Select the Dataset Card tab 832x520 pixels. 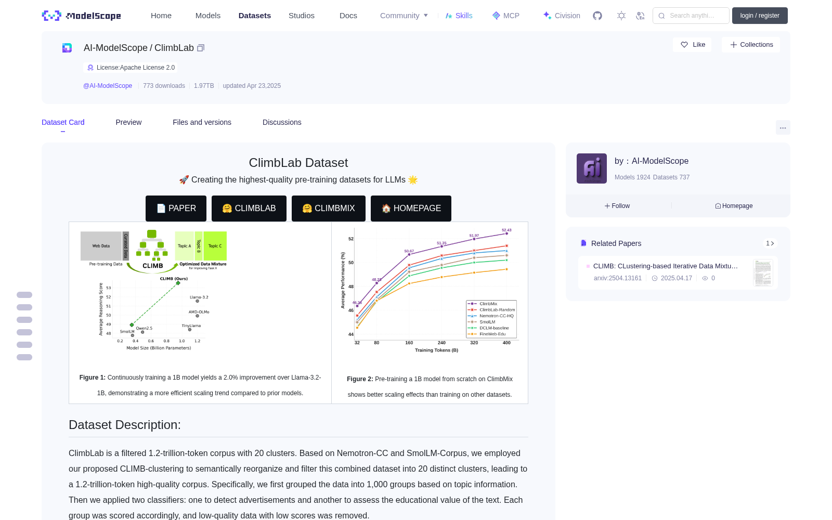[63, 122]
